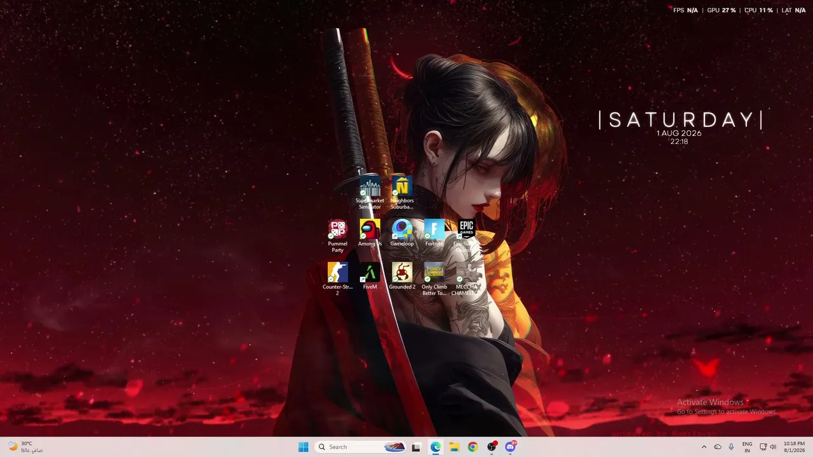The height and width of the screenshot is (457, 813).
Task: Click the microphone tray icon
Action: [x=732, y=447]
